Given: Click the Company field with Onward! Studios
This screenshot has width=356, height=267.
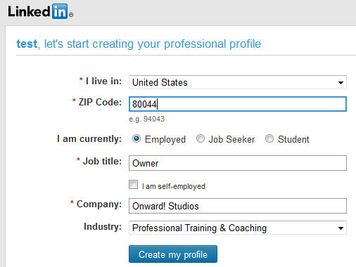Looking at the screenshot, I should (238, 206).
